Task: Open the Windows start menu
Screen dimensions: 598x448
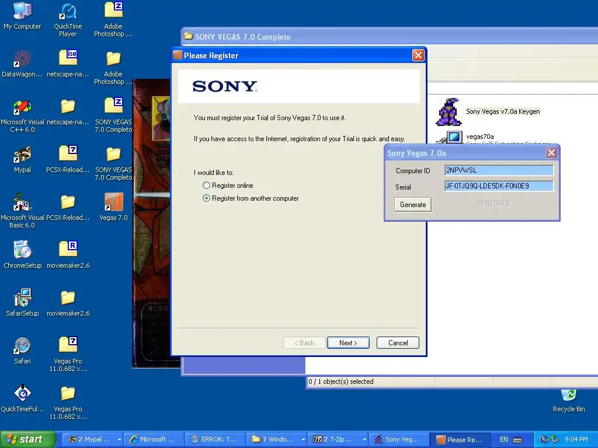Action: click(27, 440)
